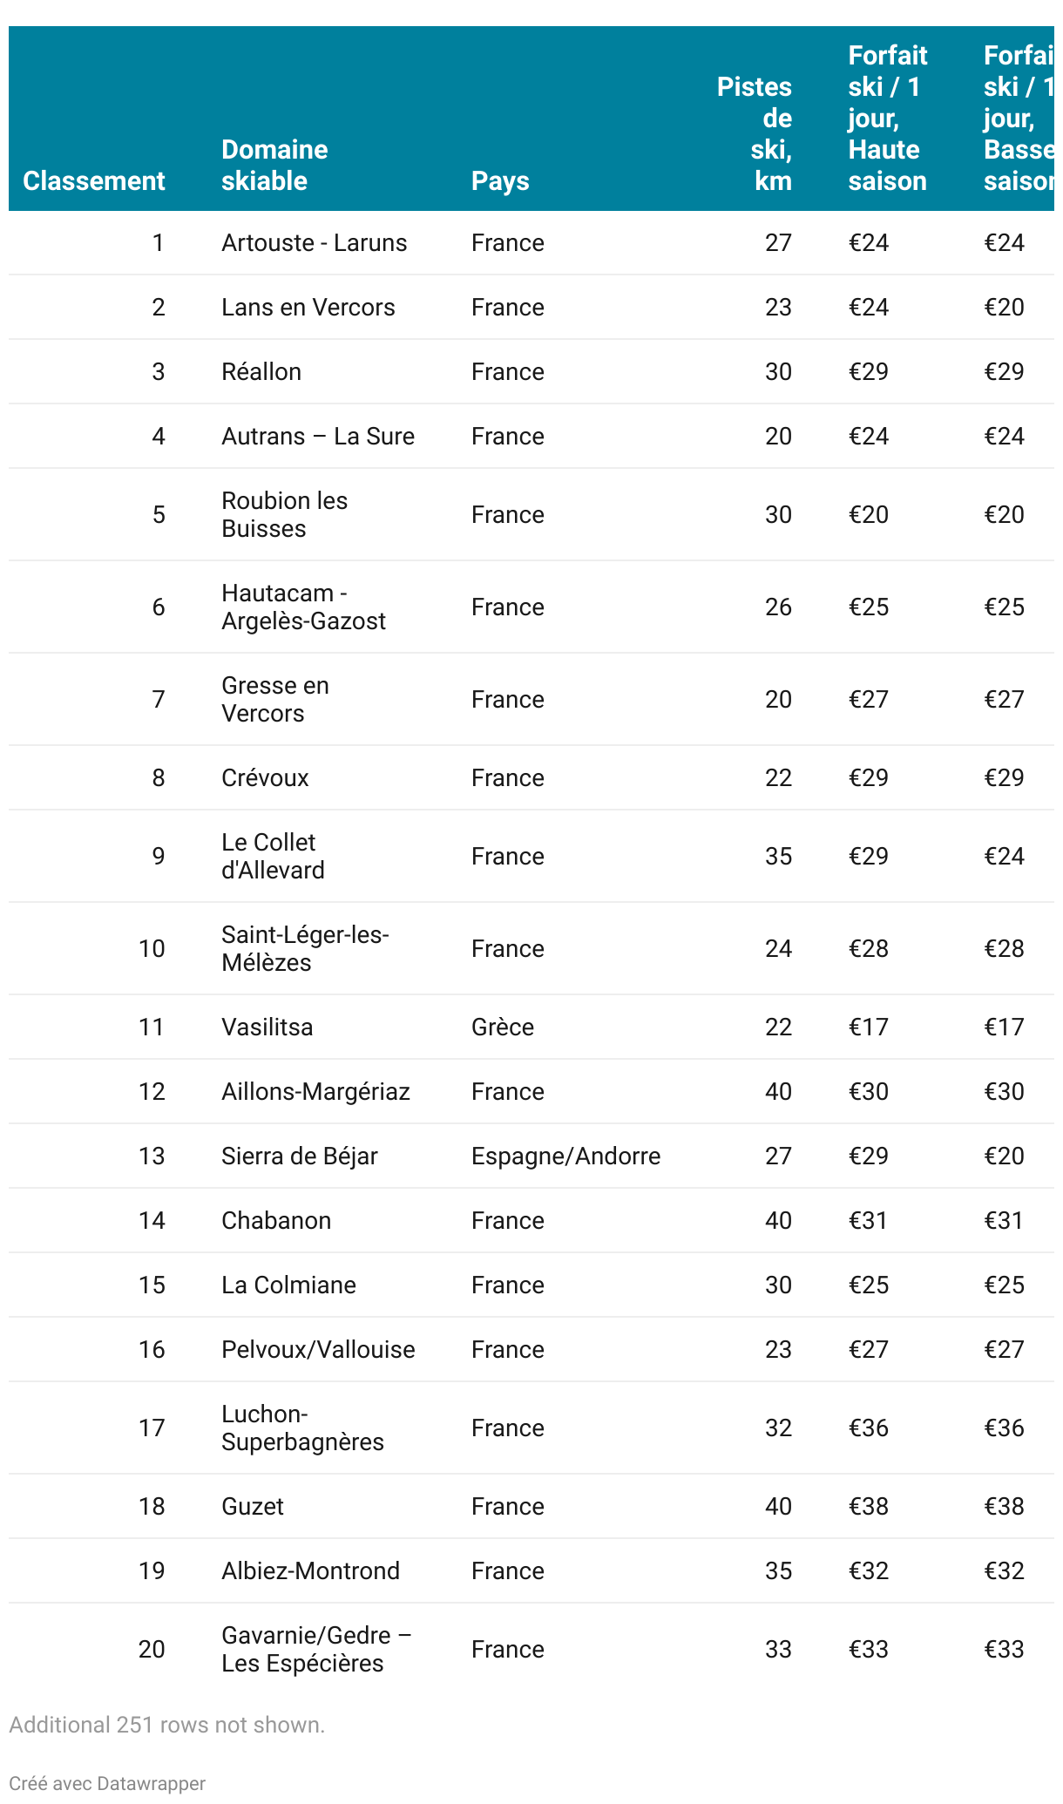Click the Réallon resort name

point(261,371)
